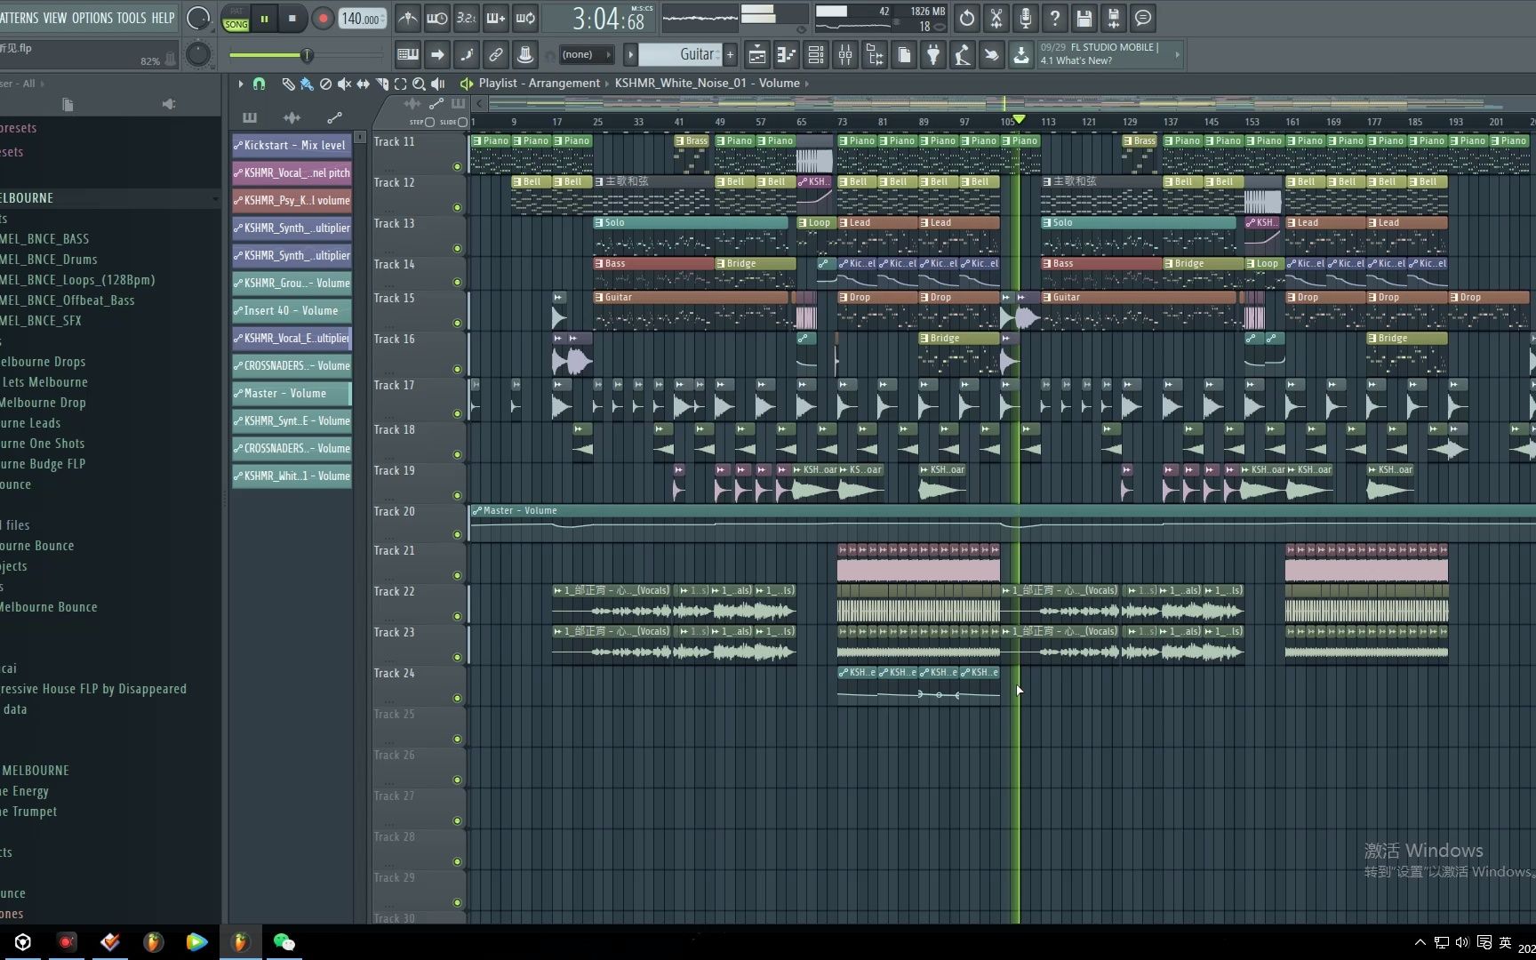The width and height of the screenshot is (1536, 960).
Task: Mute Track 20 with its green light
Action: [458, 534]
